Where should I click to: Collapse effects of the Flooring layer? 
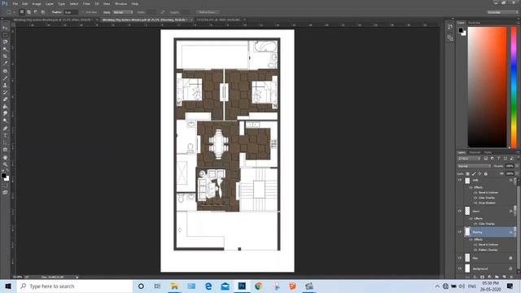[x=516, y=232]
